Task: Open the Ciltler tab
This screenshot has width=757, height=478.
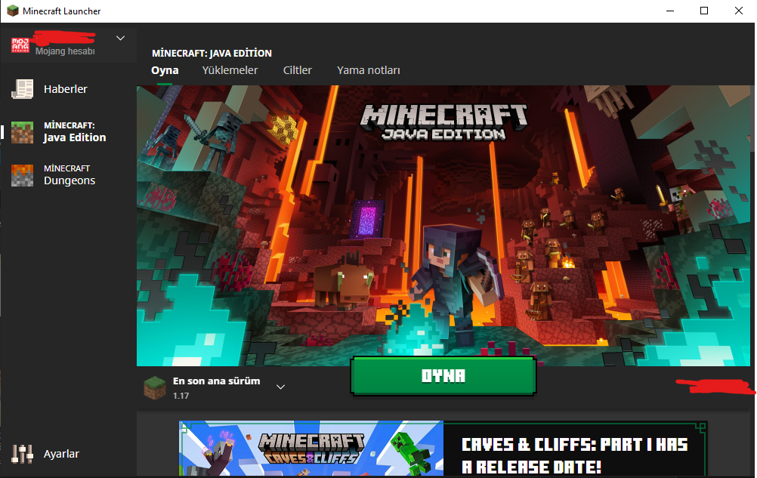Action: (298, 70)
